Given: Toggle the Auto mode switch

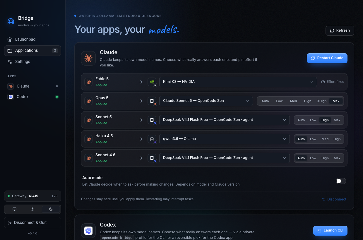Looking at the screenshot, I should [341, 181].
